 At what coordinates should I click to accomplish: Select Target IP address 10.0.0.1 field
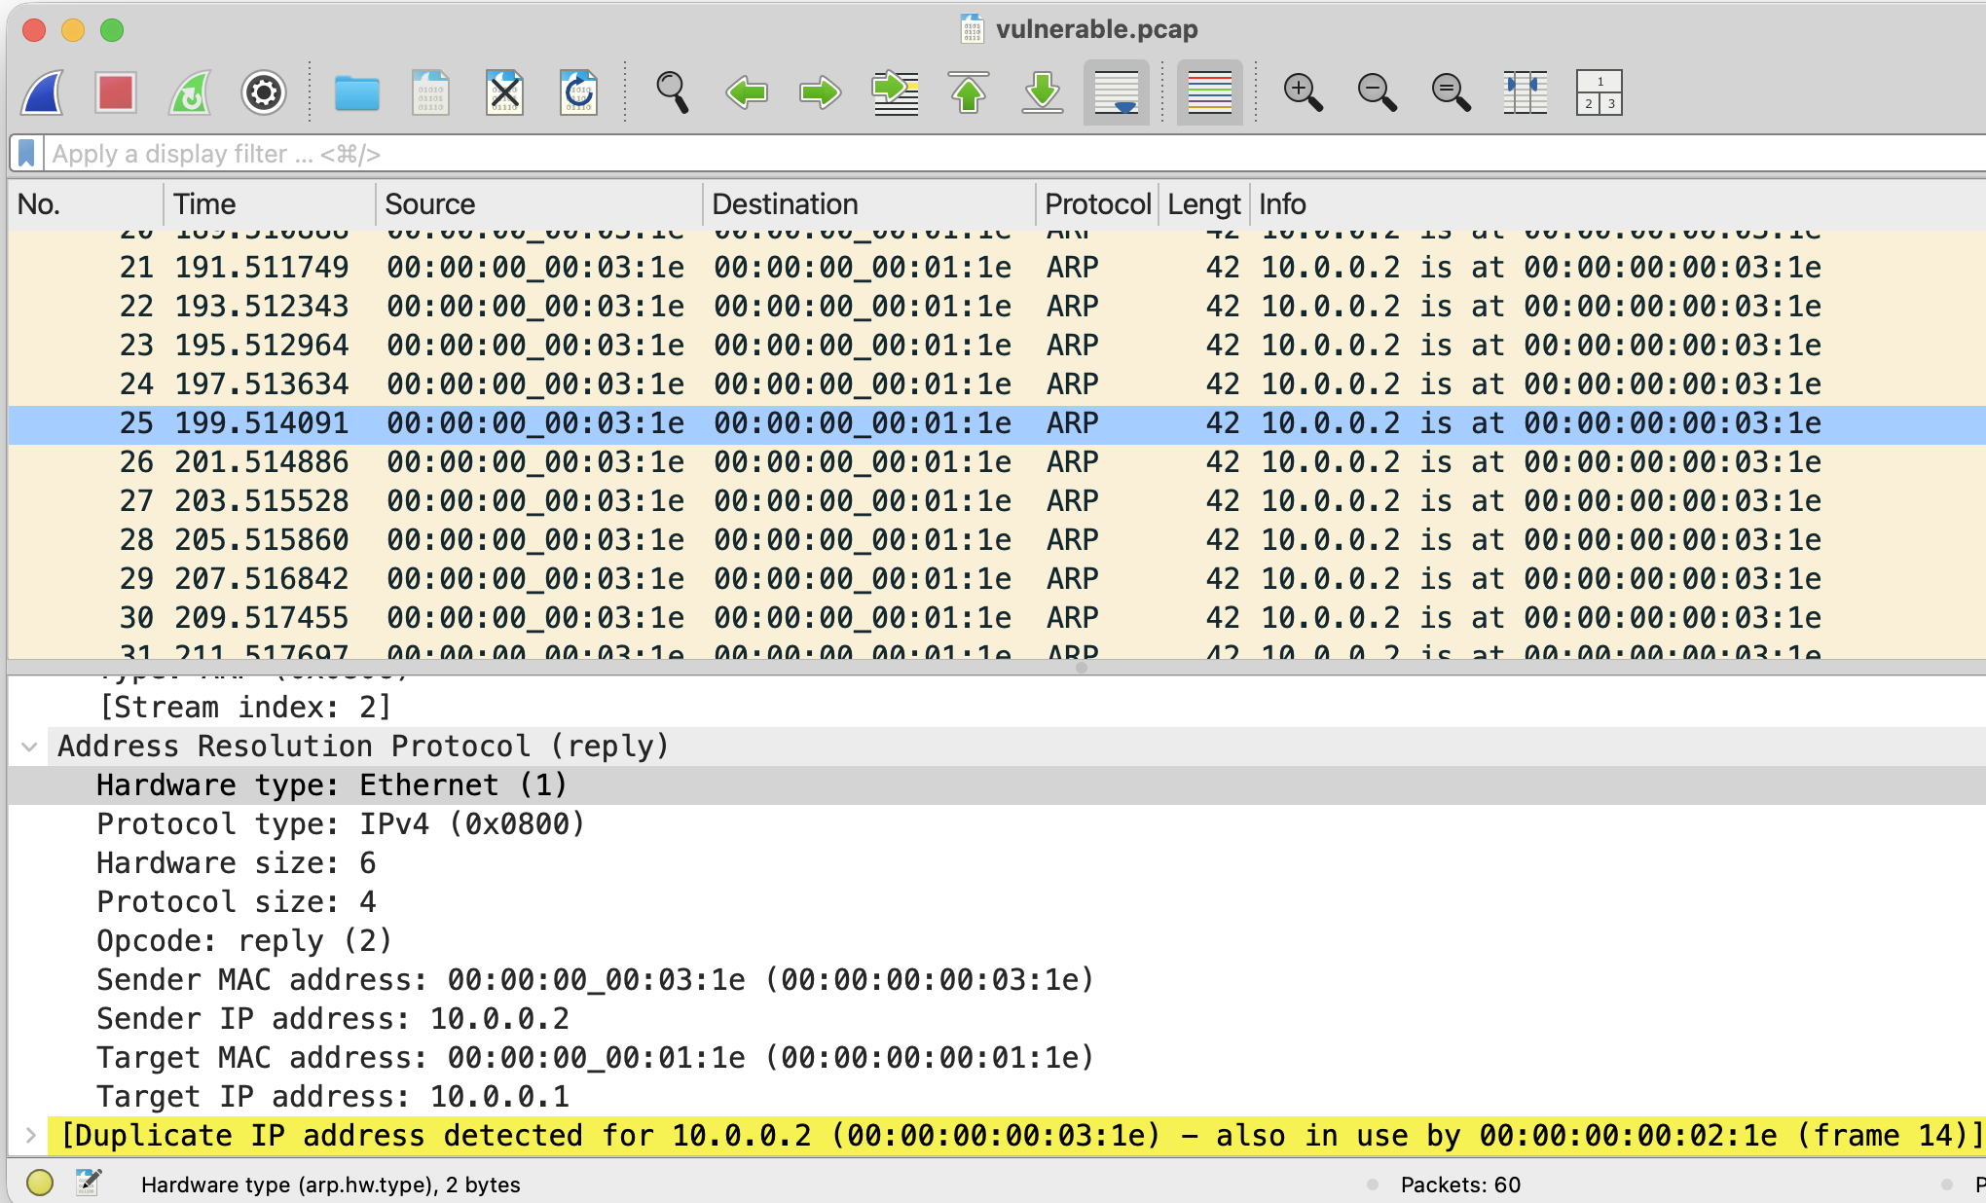click(997, 1097)
